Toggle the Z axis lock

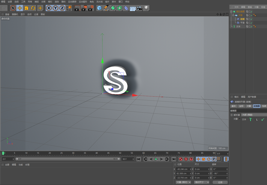(x=62, y=8)
